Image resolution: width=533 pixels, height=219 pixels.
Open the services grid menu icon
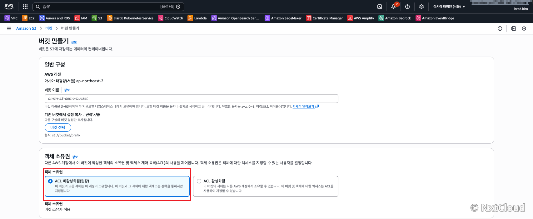point(25,7)
